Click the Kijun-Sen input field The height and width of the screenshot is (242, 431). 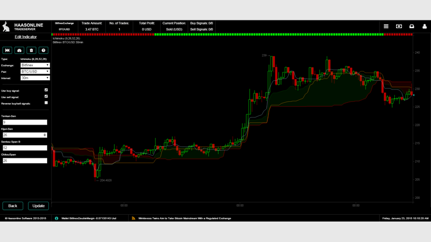pos(25,135)
